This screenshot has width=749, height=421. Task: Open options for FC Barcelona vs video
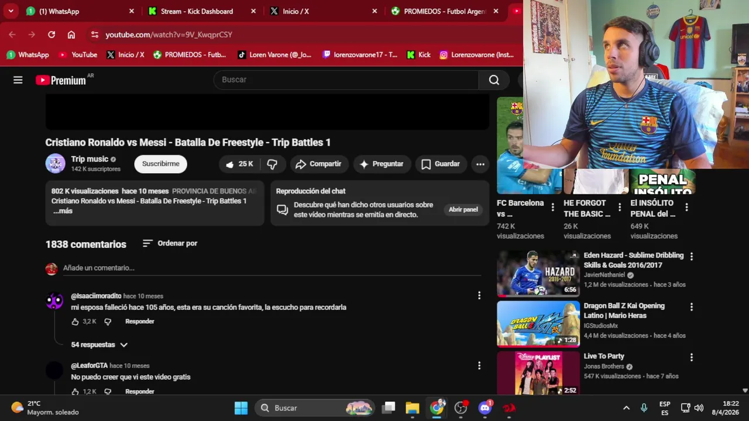(553, 207)
